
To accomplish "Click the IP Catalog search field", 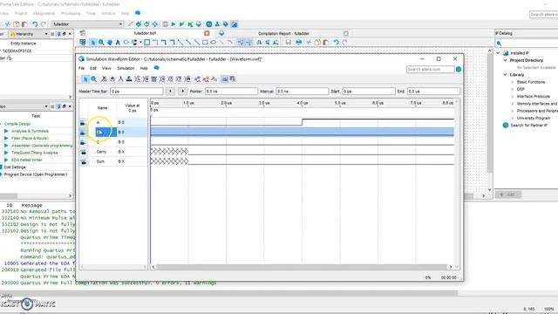I will point(530,43).
